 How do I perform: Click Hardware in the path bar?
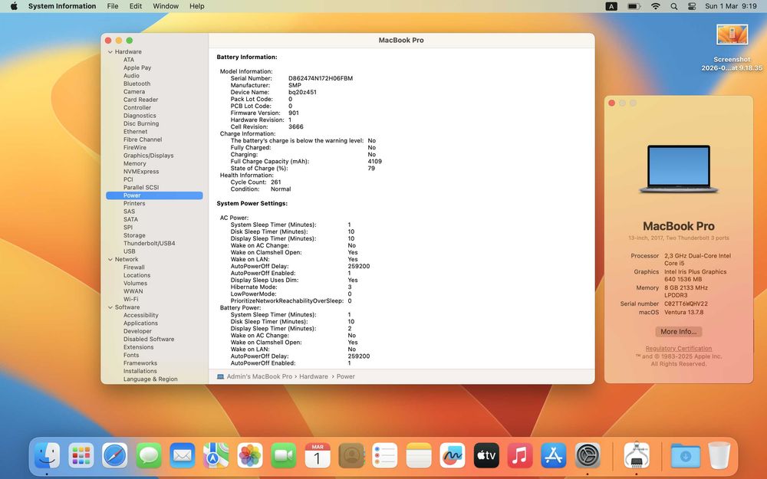coord(314,376)
